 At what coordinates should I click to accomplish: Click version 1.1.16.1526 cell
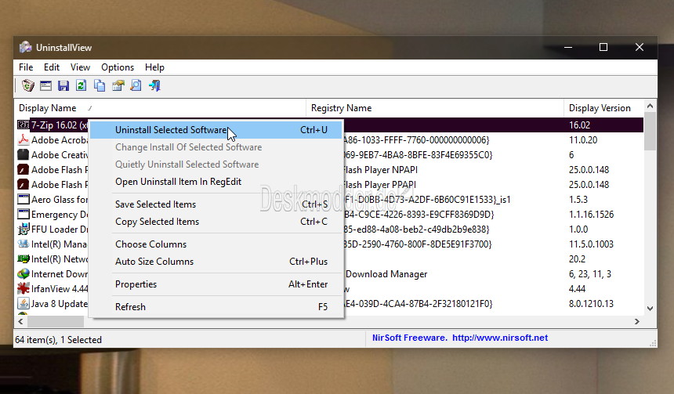coord(591,214)
